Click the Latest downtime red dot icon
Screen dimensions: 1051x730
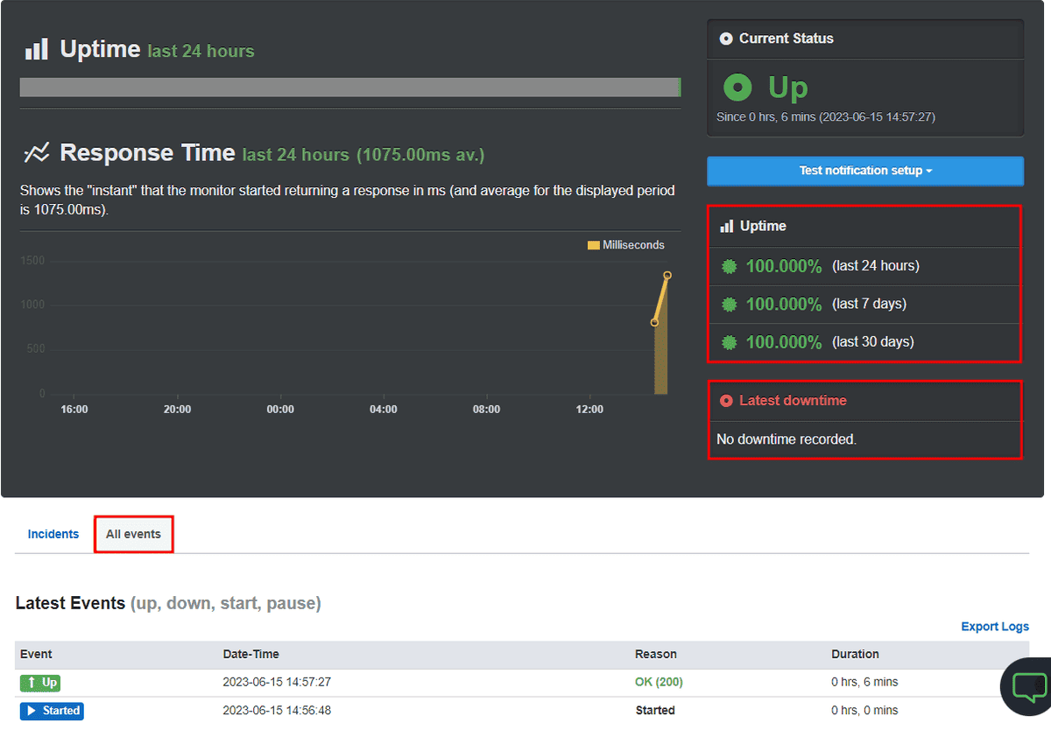(726, 400)
